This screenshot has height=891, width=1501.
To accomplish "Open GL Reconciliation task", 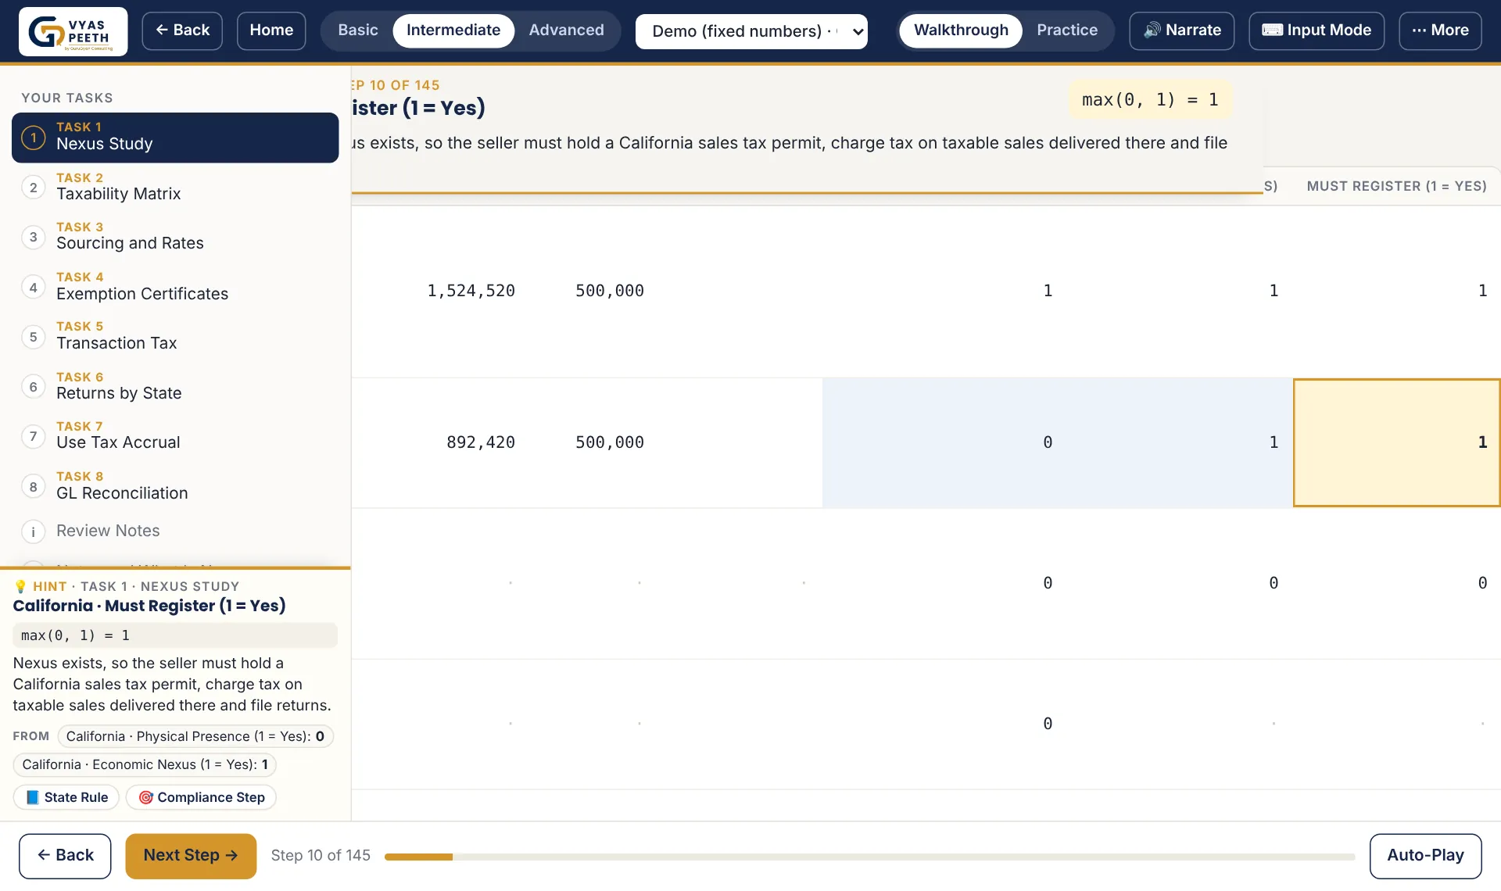I will click(175, 486).
